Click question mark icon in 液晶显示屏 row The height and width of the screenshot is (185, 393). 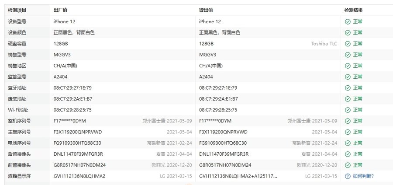[x=348, y=176]
